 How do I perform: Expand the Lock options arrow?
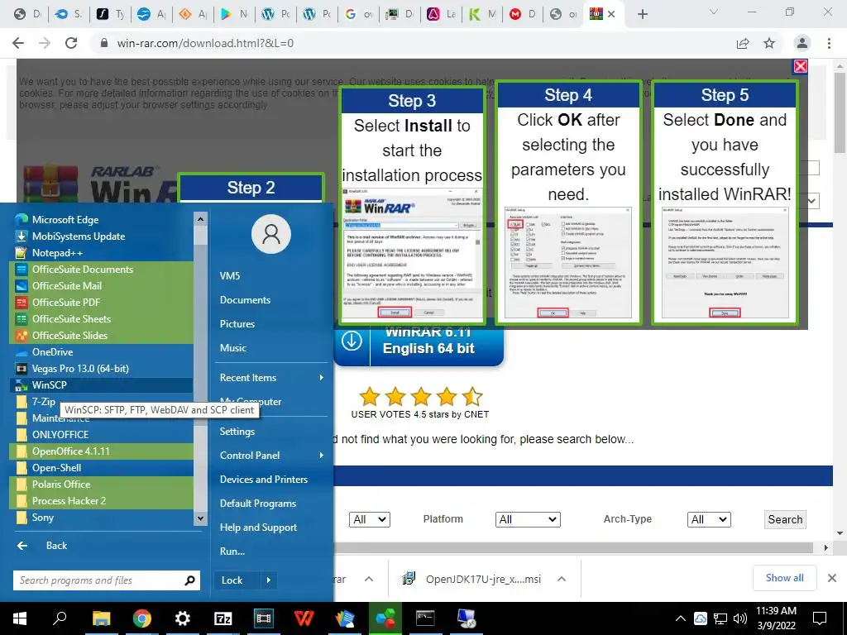[x=269, y=580]
